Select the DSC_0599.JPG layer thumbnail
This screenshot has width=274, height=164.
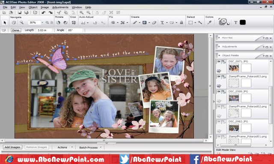click(x=234, y=98)
